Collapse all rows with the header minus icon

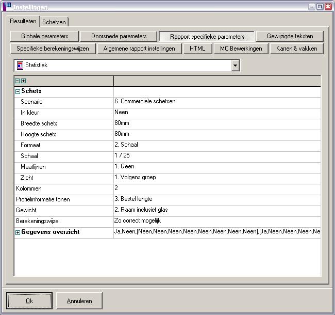[x=18, y=81]
